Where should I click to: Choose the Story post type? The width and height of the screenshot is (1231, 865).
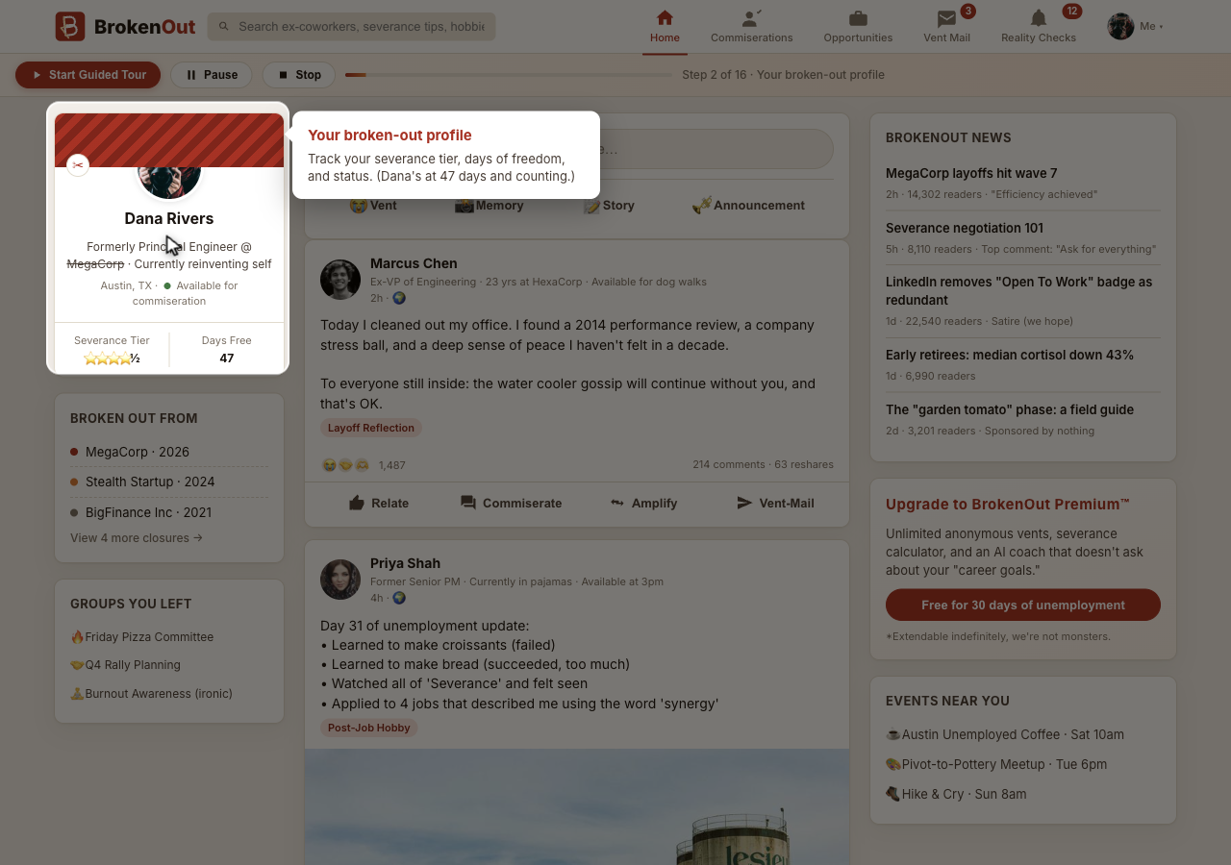[609, 206]
